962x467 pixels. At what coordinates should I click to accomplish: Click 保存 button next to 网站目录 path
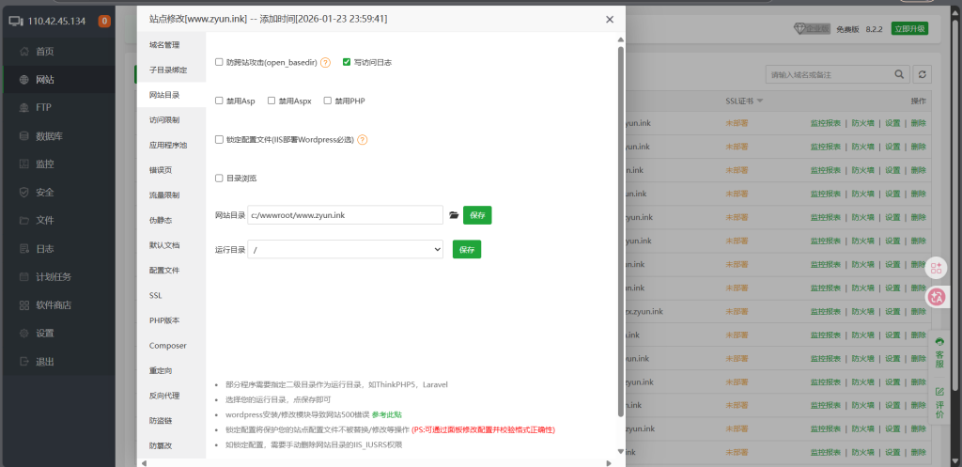tap(477, 215)
